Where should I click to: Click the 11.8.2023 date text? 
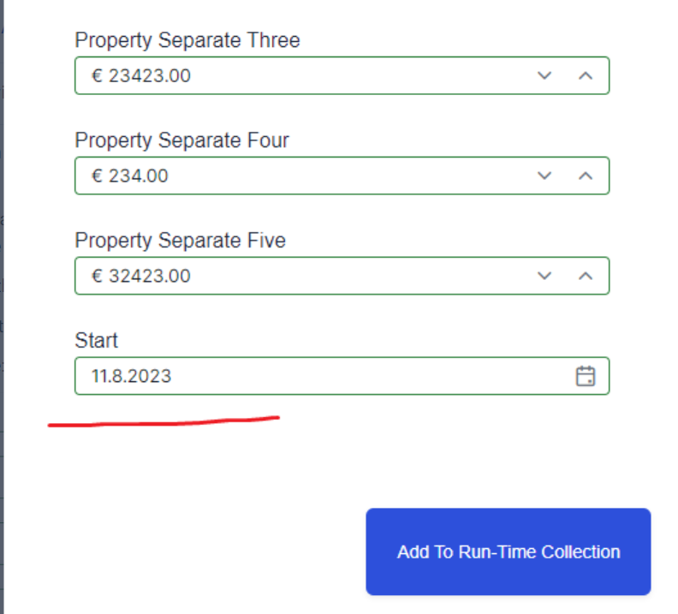coord(132,376)
